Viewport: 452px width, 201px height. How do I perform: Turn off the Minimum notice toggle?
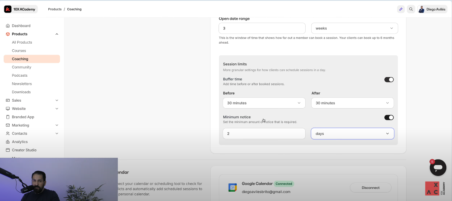point(389,117)
